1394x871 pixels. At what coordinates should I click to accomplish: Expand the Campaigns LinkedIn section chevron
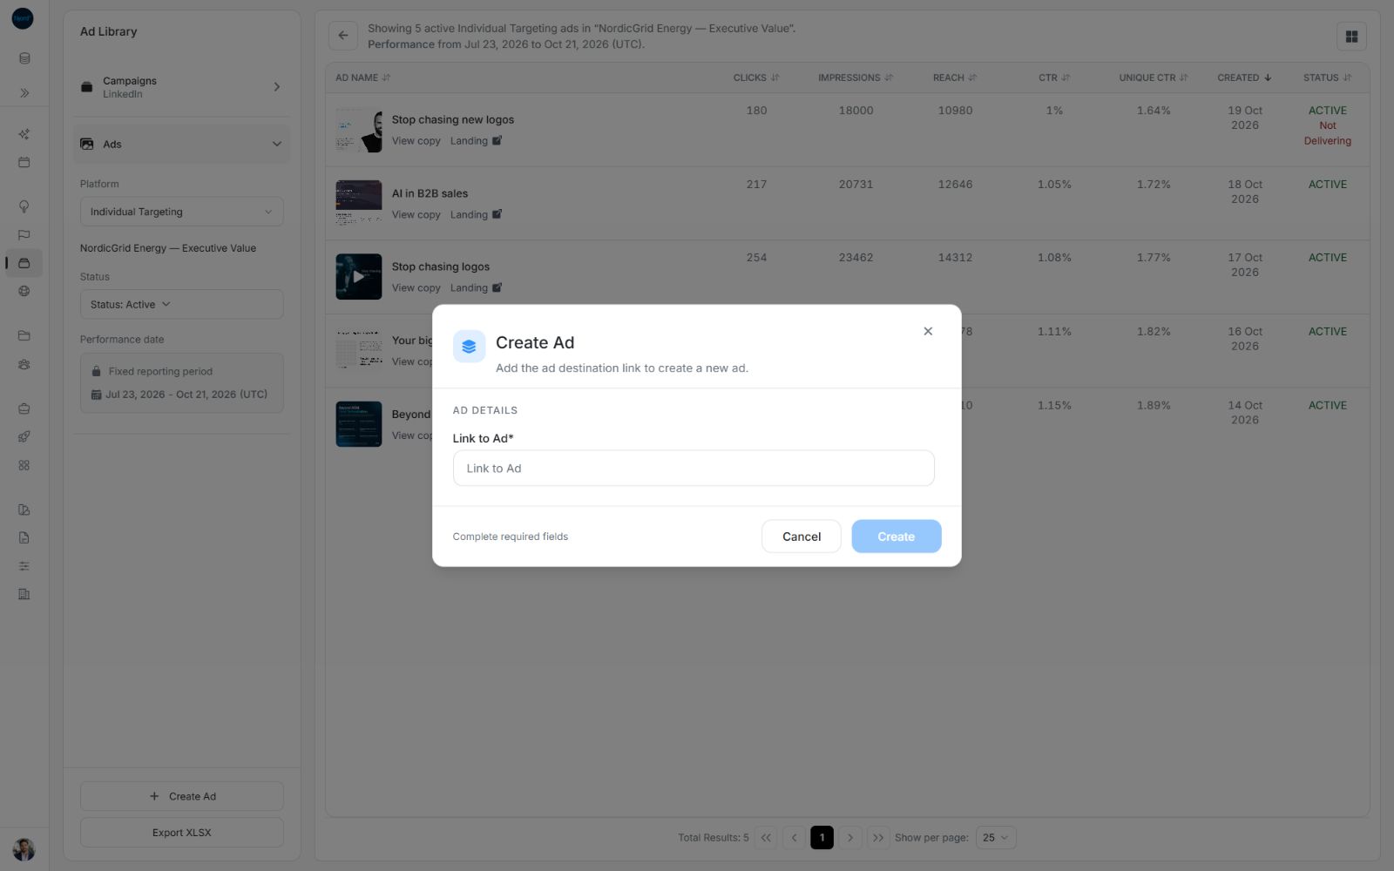pyautogui.click(x=277, y=87)
